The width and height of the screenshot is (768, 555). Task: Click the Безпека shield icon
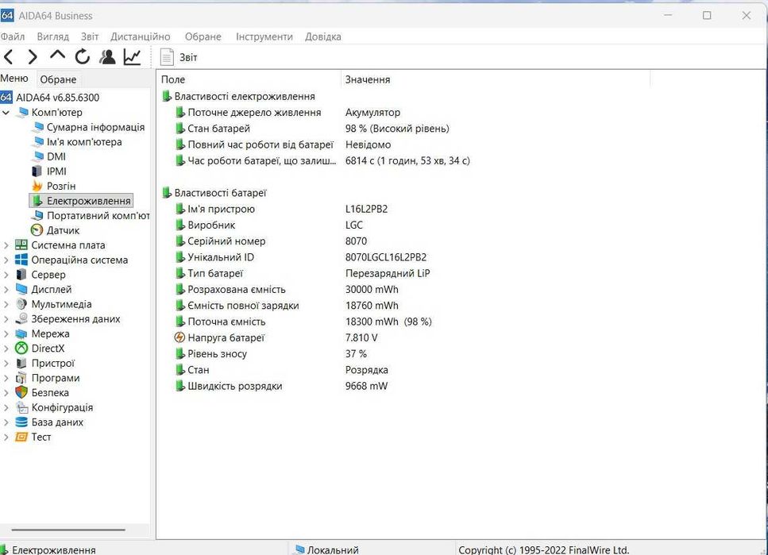coord(21,392)
